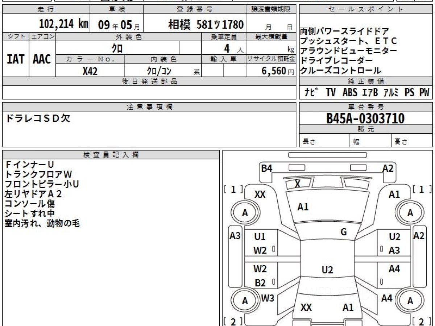This screenshot has width=435, height=326.
Task: Click the IAT shift type cell
Action: coord(16,59)
